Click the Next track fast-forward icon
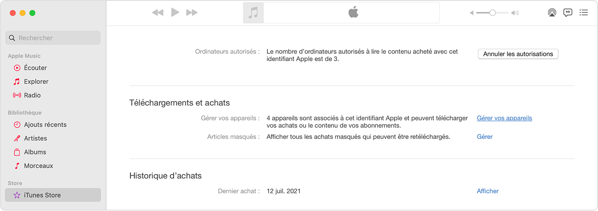The height and width of the screenshot is (211, 598). coord(192,13)
